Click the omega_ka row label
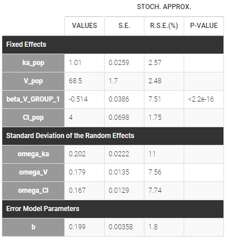Screen dimensions: 228x239 (34, 154)
